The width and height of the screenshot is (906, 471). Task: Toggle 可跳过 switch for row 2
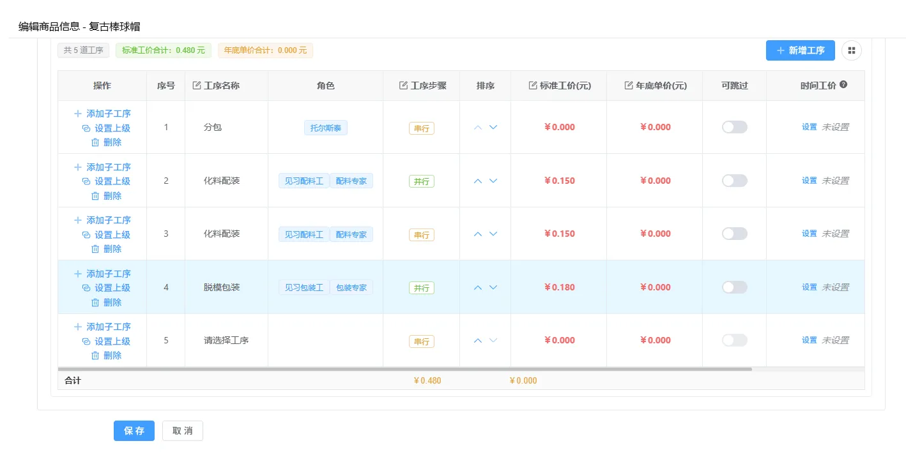pyautogui.click(x=735, y=181)
